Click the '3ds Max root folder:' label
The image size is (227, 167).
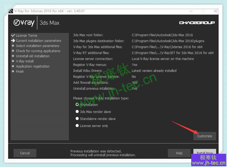pyautogui.click(x=88, y=35)
